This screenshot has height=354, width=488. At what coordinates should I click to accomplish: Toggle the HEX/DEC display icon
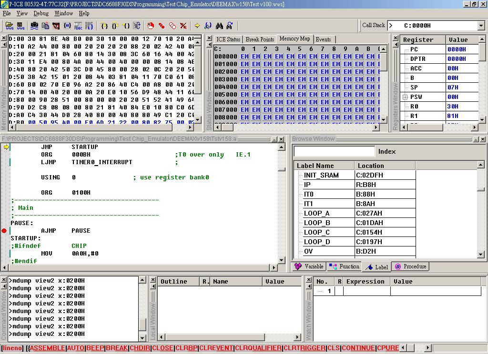point(78,26)
